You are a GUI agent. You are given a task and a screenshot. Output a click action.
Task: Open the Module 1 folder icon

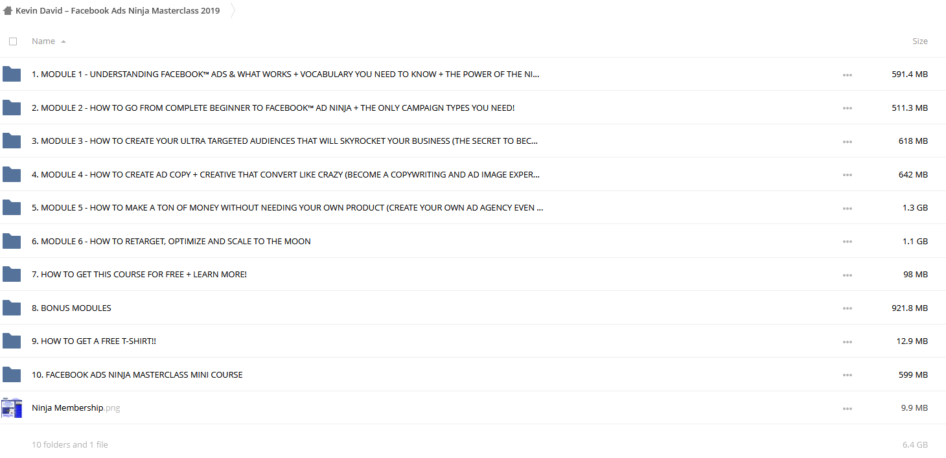click(12, 74)
